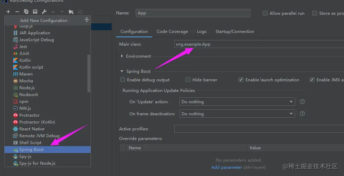This screenshot has width=344, height=176.
Task: Click the Create New Folder icon
Action: (71, 12)
